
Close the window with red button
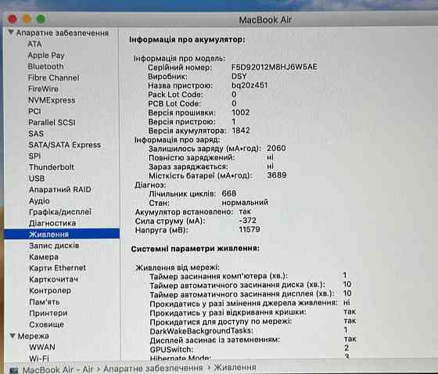click(x=13, y=19)
